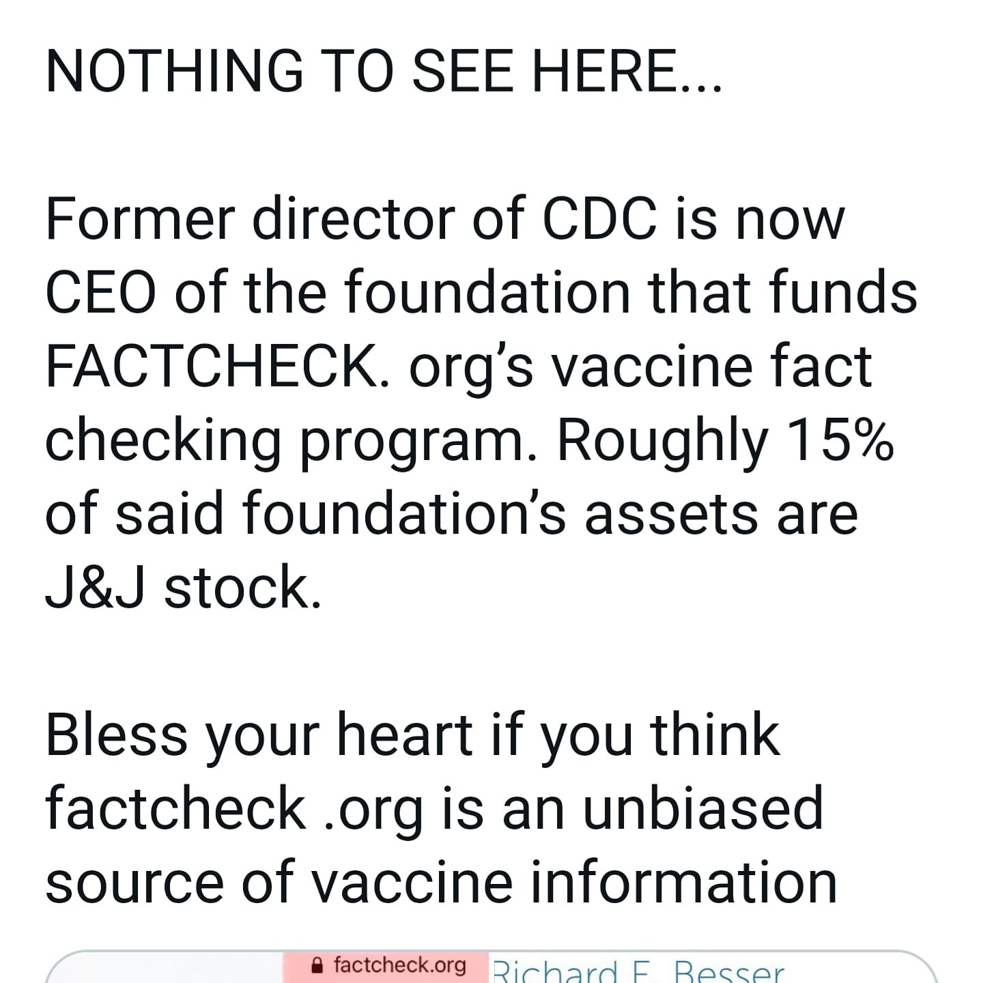Tap the Former director of CDC line
This screenshot has height=983, width=983.
pyautogui.click(x=445, y=220)
